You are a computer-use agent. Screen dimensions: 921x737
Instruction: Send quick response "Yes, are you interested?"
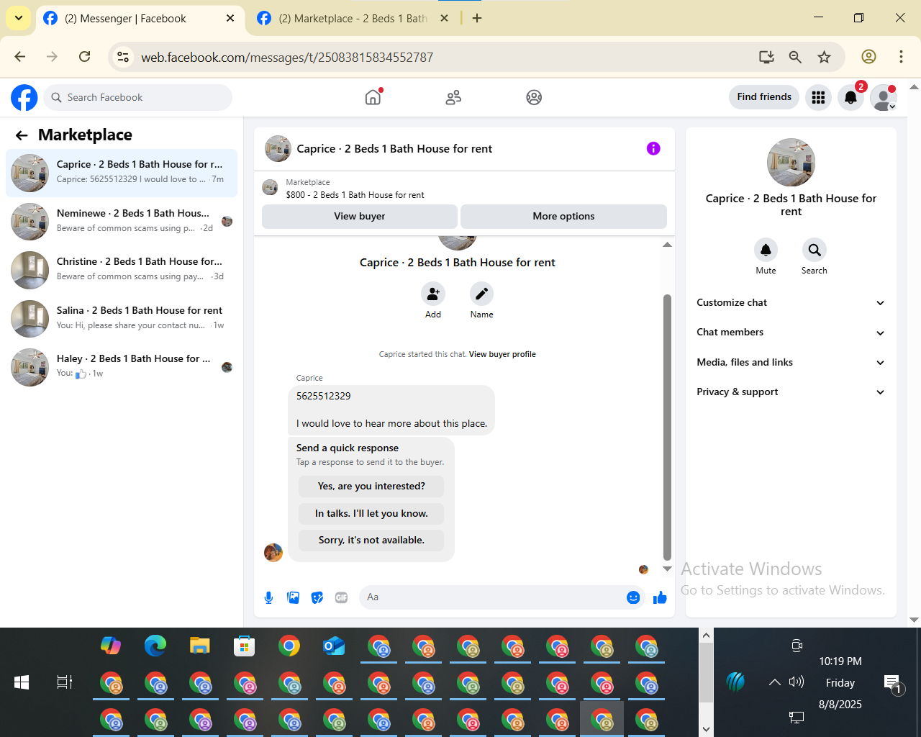coord(371,487)
